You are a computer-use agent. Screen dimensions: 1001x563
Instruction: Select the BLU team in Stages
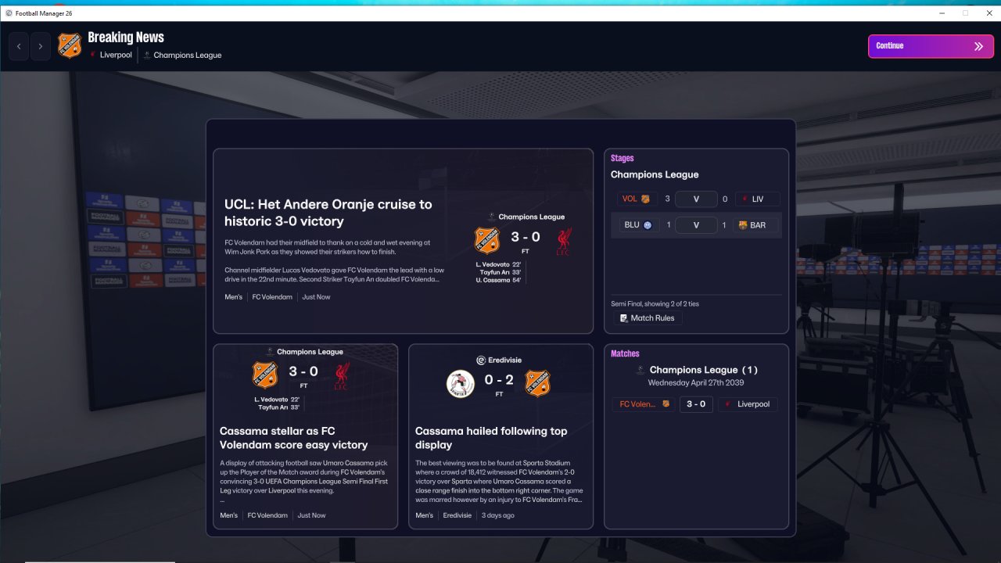pos(637,225)
